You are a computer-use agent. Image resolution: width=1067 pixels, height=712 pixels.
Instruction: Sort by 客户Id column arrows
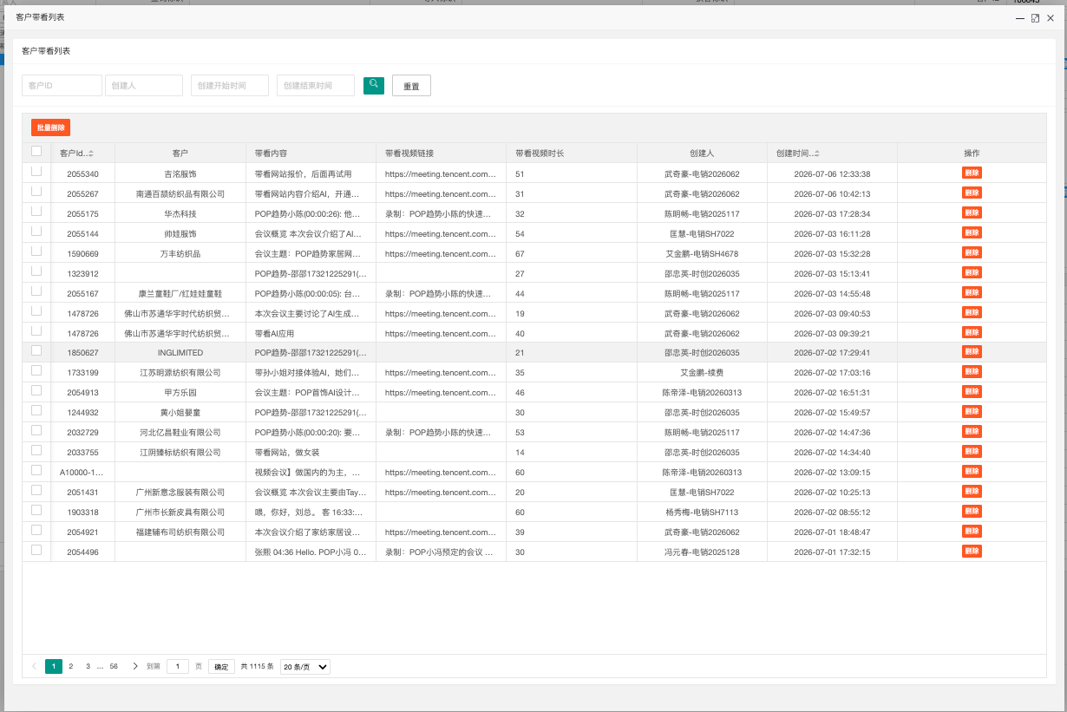(90, 154)
